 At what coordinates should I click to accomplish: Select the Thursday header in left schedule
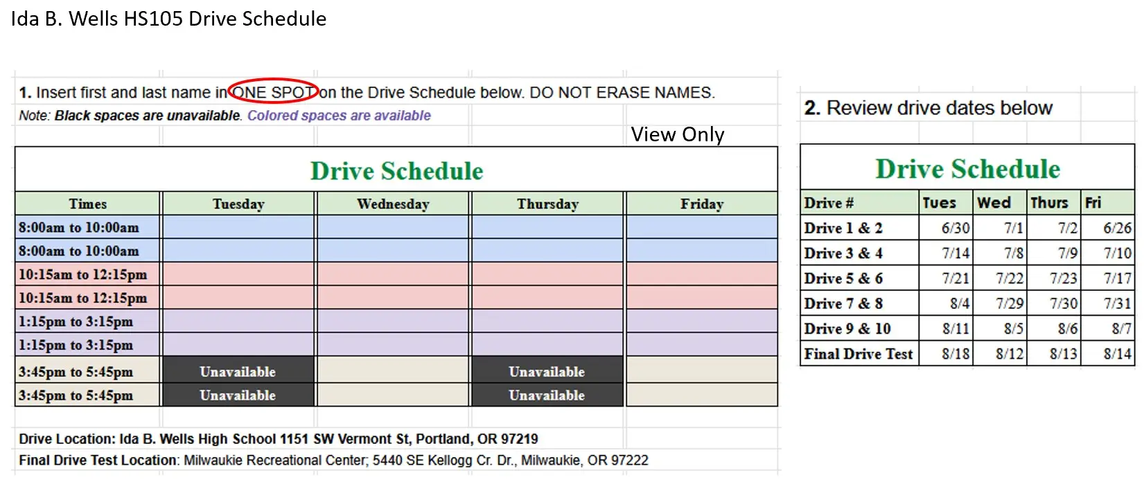pos(547,204)
